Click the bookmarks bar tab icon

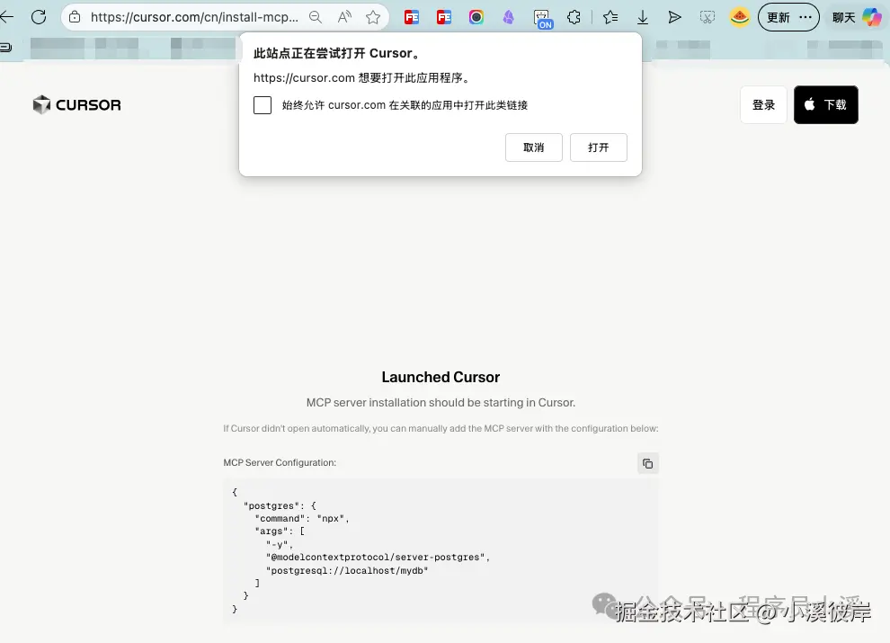pyautogui.click(x=5, y=48)
